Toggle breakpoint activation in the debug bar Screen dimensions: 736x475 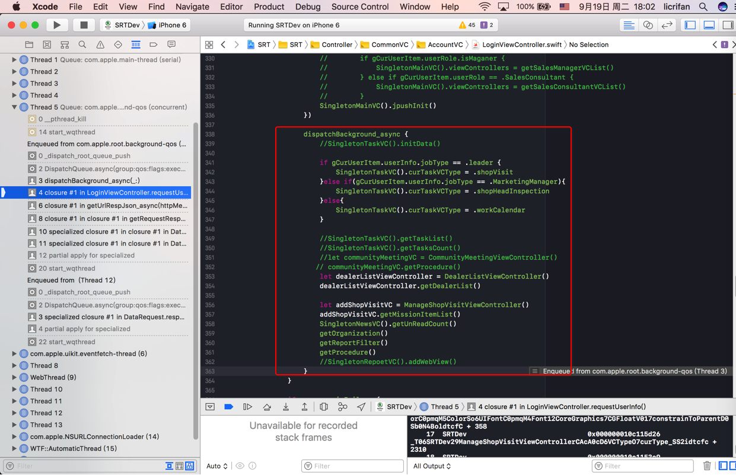click(229, 407)
